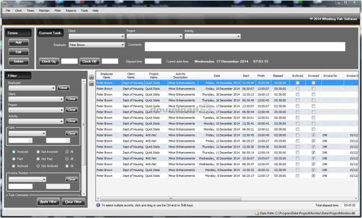Click the Elapsed time field
The width and height of the screenshot is (362, 218).
pyautogui.click(x=153, y=61)
